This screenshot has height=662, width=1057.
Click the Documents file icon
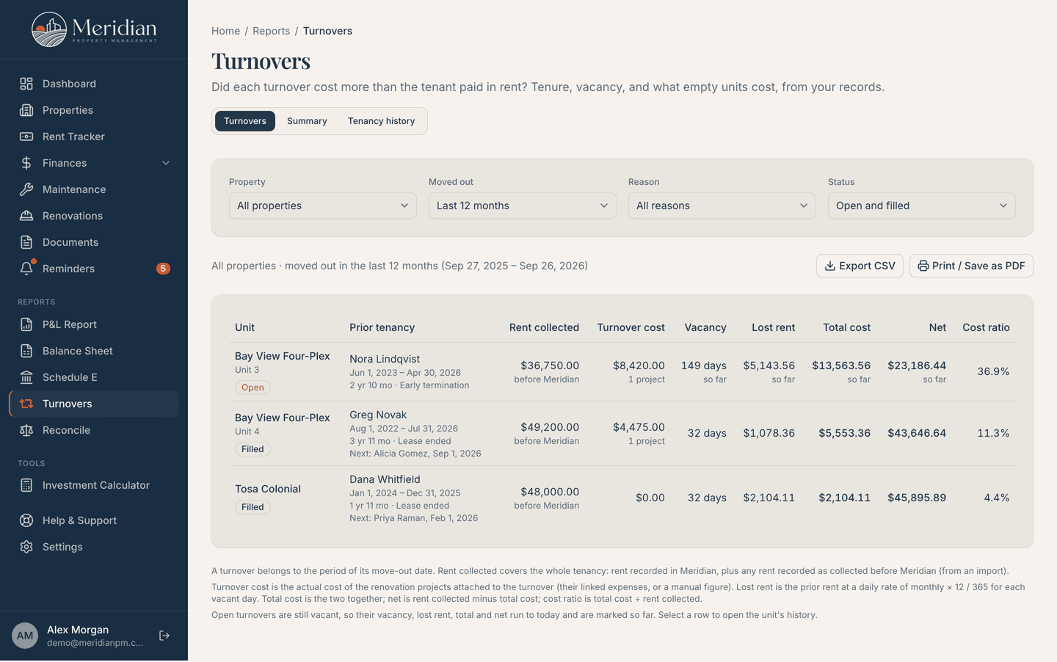point(26,242)
